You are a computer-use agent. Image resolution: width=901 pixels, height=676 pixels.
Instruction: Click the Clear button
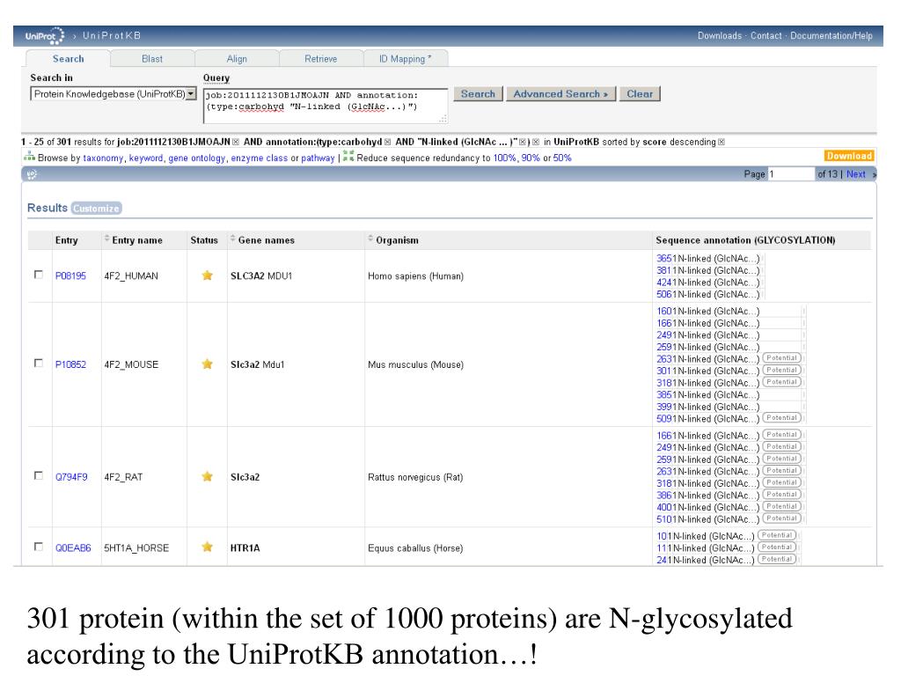[x=640, y=93]
